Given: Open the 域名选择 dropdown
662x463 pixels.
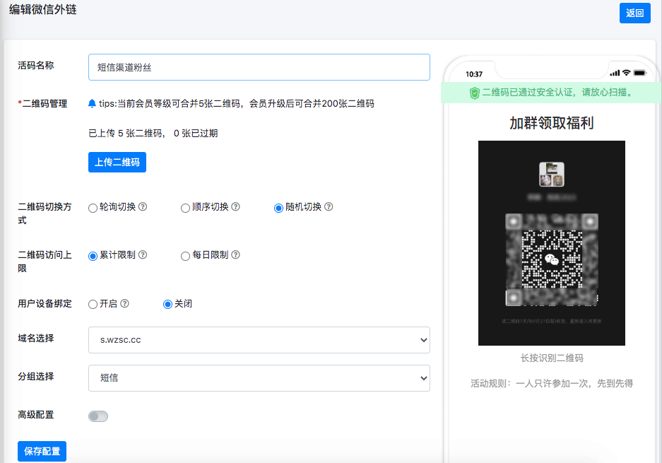Looking at the screenshot, I should tap(259, 340).
